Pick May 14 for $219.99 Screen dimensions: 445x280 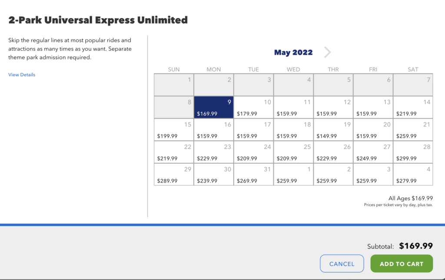pos(413,107)
